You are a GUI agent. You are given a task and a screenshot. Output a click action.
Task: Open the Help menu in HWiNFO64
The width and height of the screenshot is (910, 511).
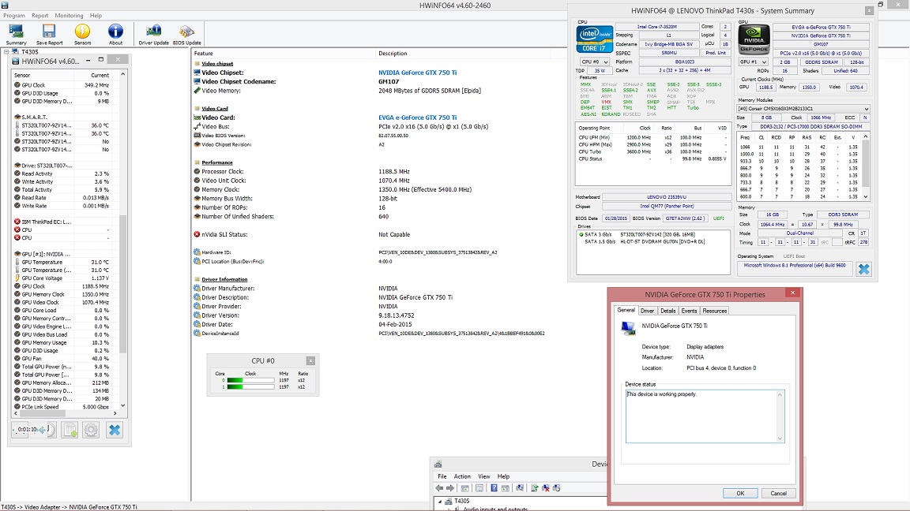click(x=96, y=16)
